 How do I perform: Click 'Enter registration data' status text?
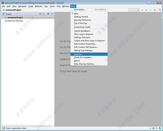pos(16,128)
